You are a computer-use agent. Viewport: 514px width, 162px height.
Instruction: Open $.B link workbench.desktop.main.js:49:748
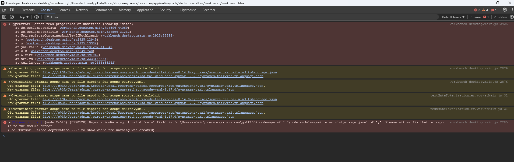tap(62, 51)
